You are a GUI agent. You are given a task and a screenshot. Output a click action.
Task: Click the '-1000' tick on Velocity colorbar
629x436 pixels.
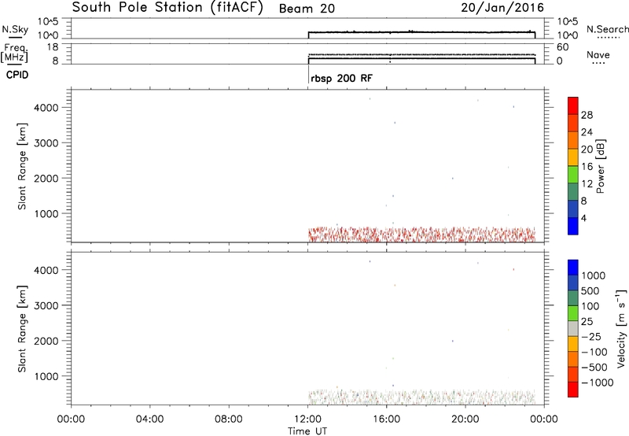[x=598, y=382]
